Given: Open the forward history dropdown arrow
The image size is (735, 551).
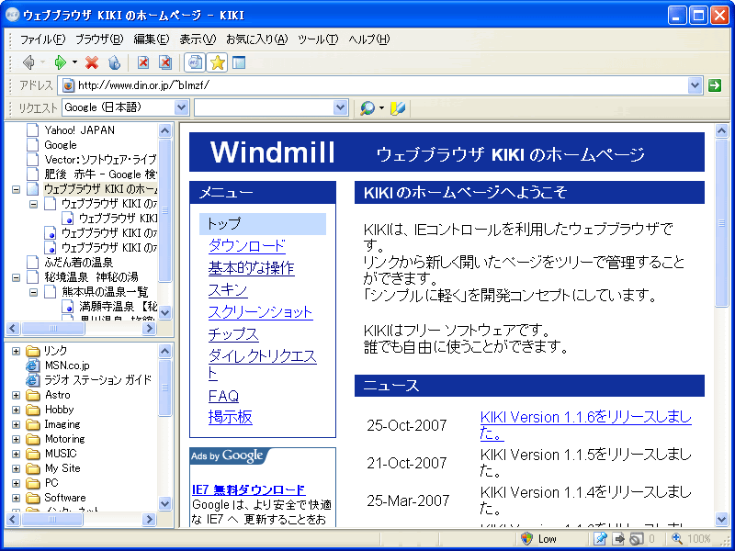Looking at the screenshot, I should point(75,62).
